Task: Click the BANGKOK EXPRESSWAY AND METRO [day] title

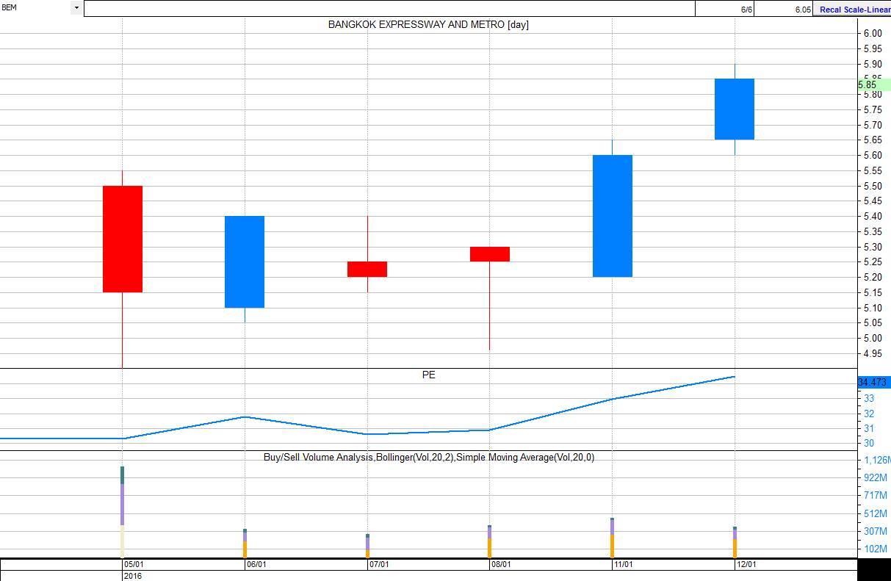Action: [428, 24]
